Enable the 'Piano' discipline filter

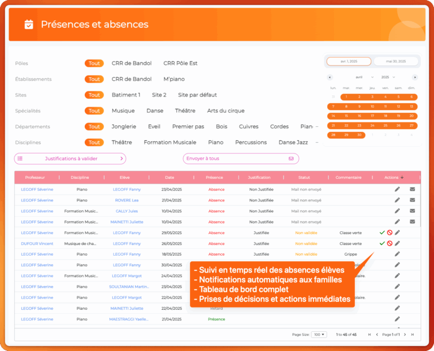tap(216, 142)
